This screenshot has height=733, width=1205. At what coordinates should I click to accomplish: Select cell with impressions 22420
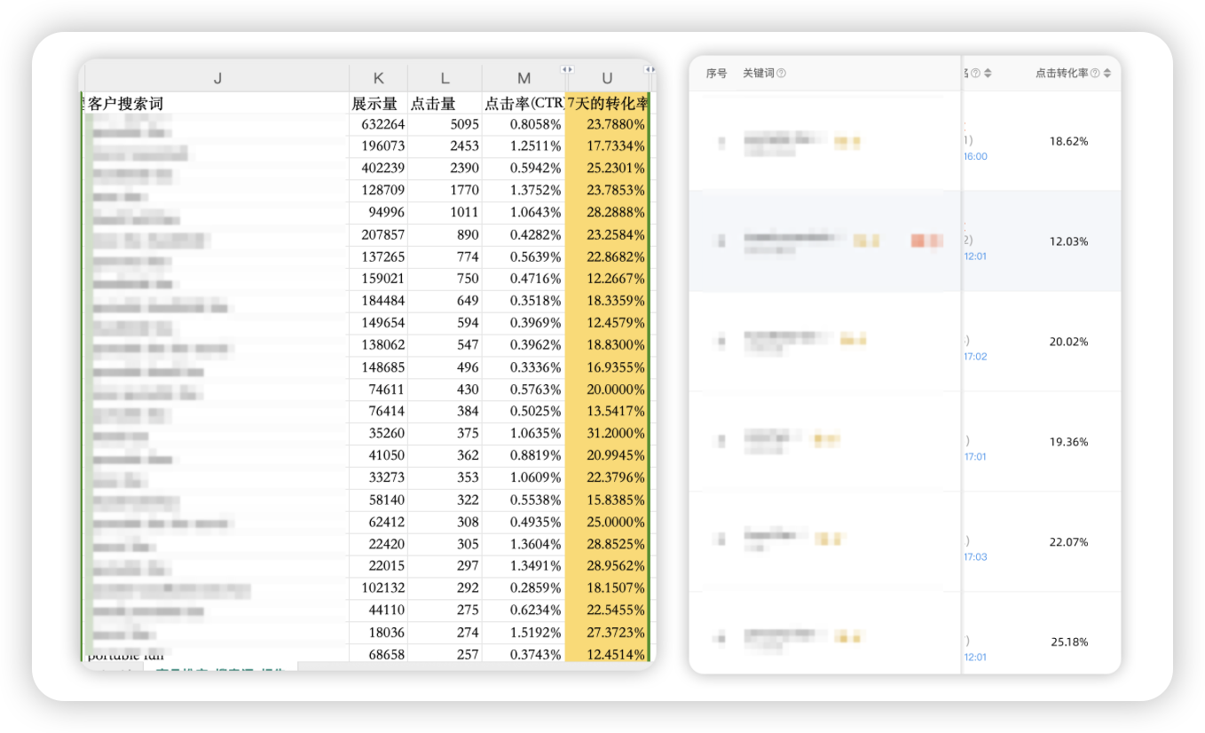(x=379, y=544)
